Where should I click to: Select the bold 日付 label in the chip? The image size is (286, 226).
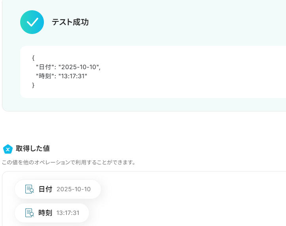[x=45, y=189]
